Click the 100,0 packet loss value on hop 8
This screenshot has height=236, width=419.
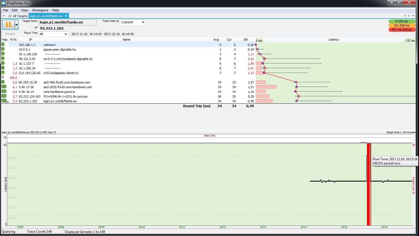pos(13,78)
